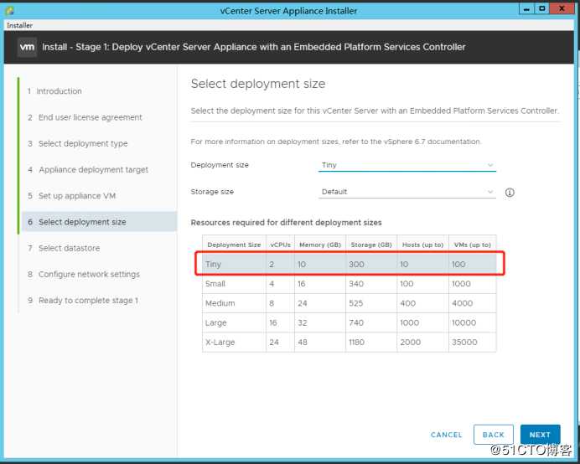Click storage value 740 for Large
580x464 pixels.
[356, 322]
